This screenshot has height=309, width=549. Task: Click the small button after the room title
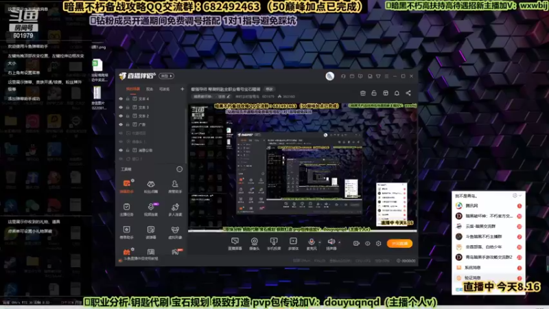(x=269, y=89)
